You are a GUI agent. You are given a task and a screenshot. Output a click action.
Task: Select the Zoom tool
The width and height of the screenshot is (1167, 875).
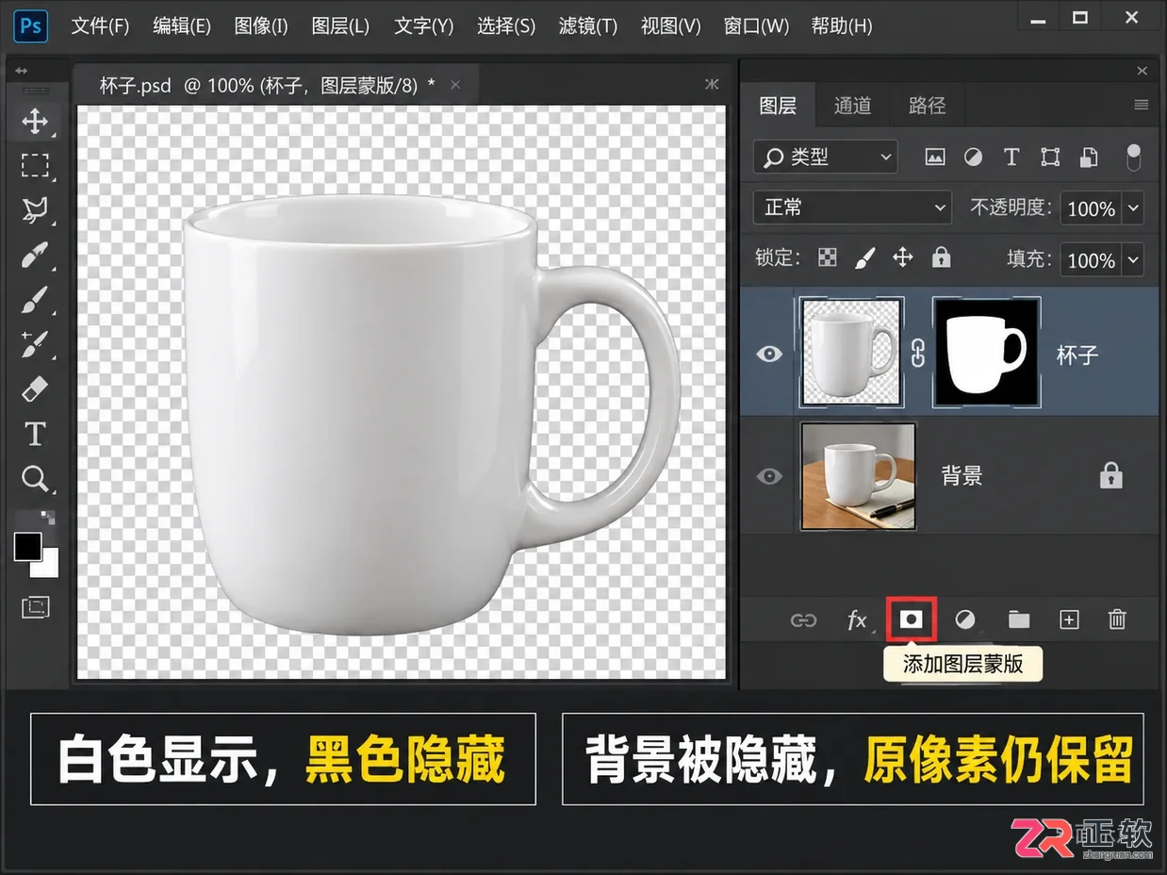click(x=35, y=479)
